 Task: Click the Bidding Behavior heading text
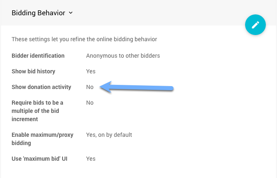coord(38,13)
